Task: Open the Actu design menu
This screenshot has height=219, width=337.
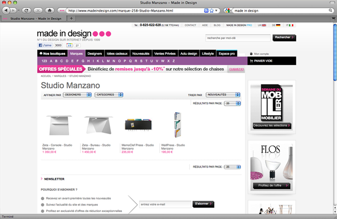Action: (x=189, y=53)
